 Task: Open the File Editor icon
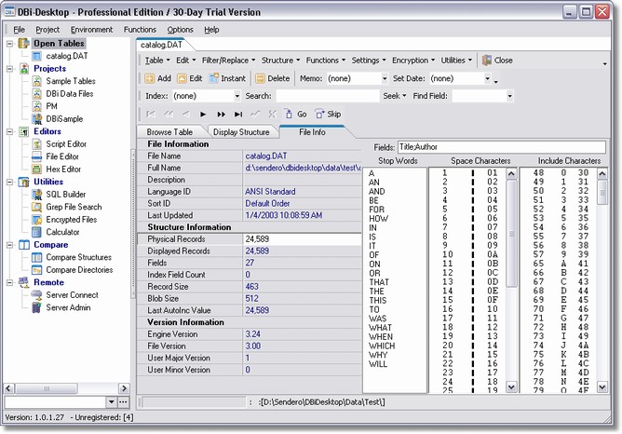click(37, 156)
